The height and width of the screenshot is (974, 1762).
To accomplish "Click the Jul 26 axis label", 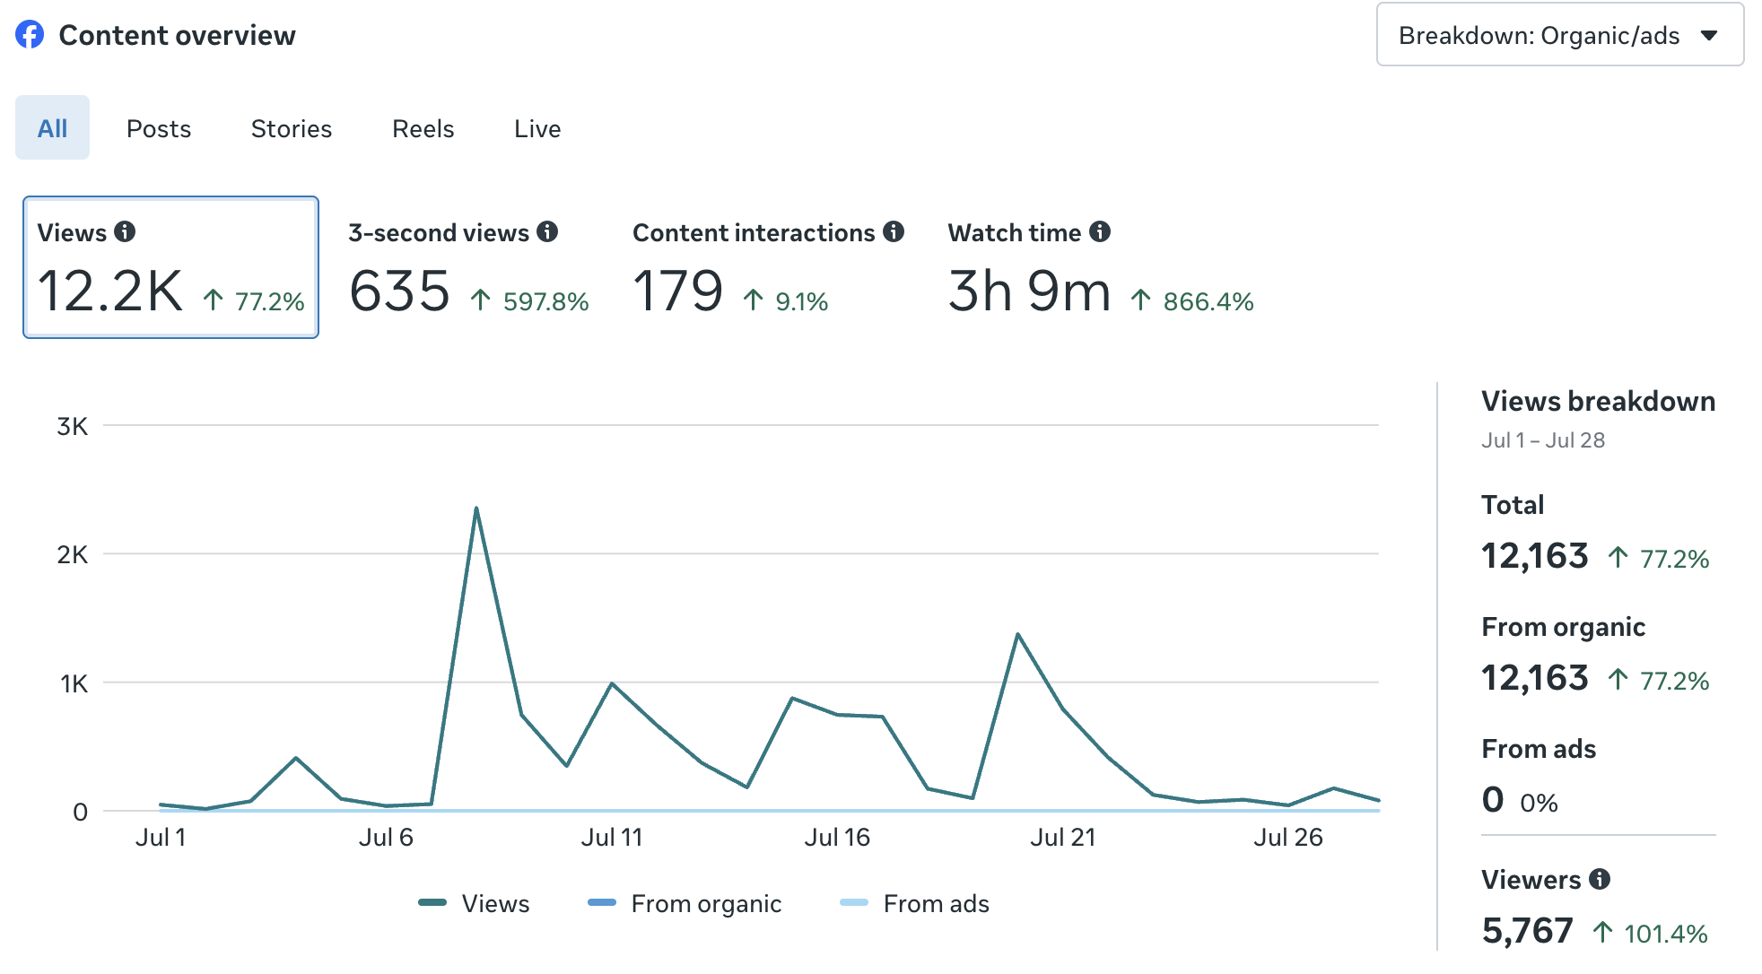I will [1288, 838].
